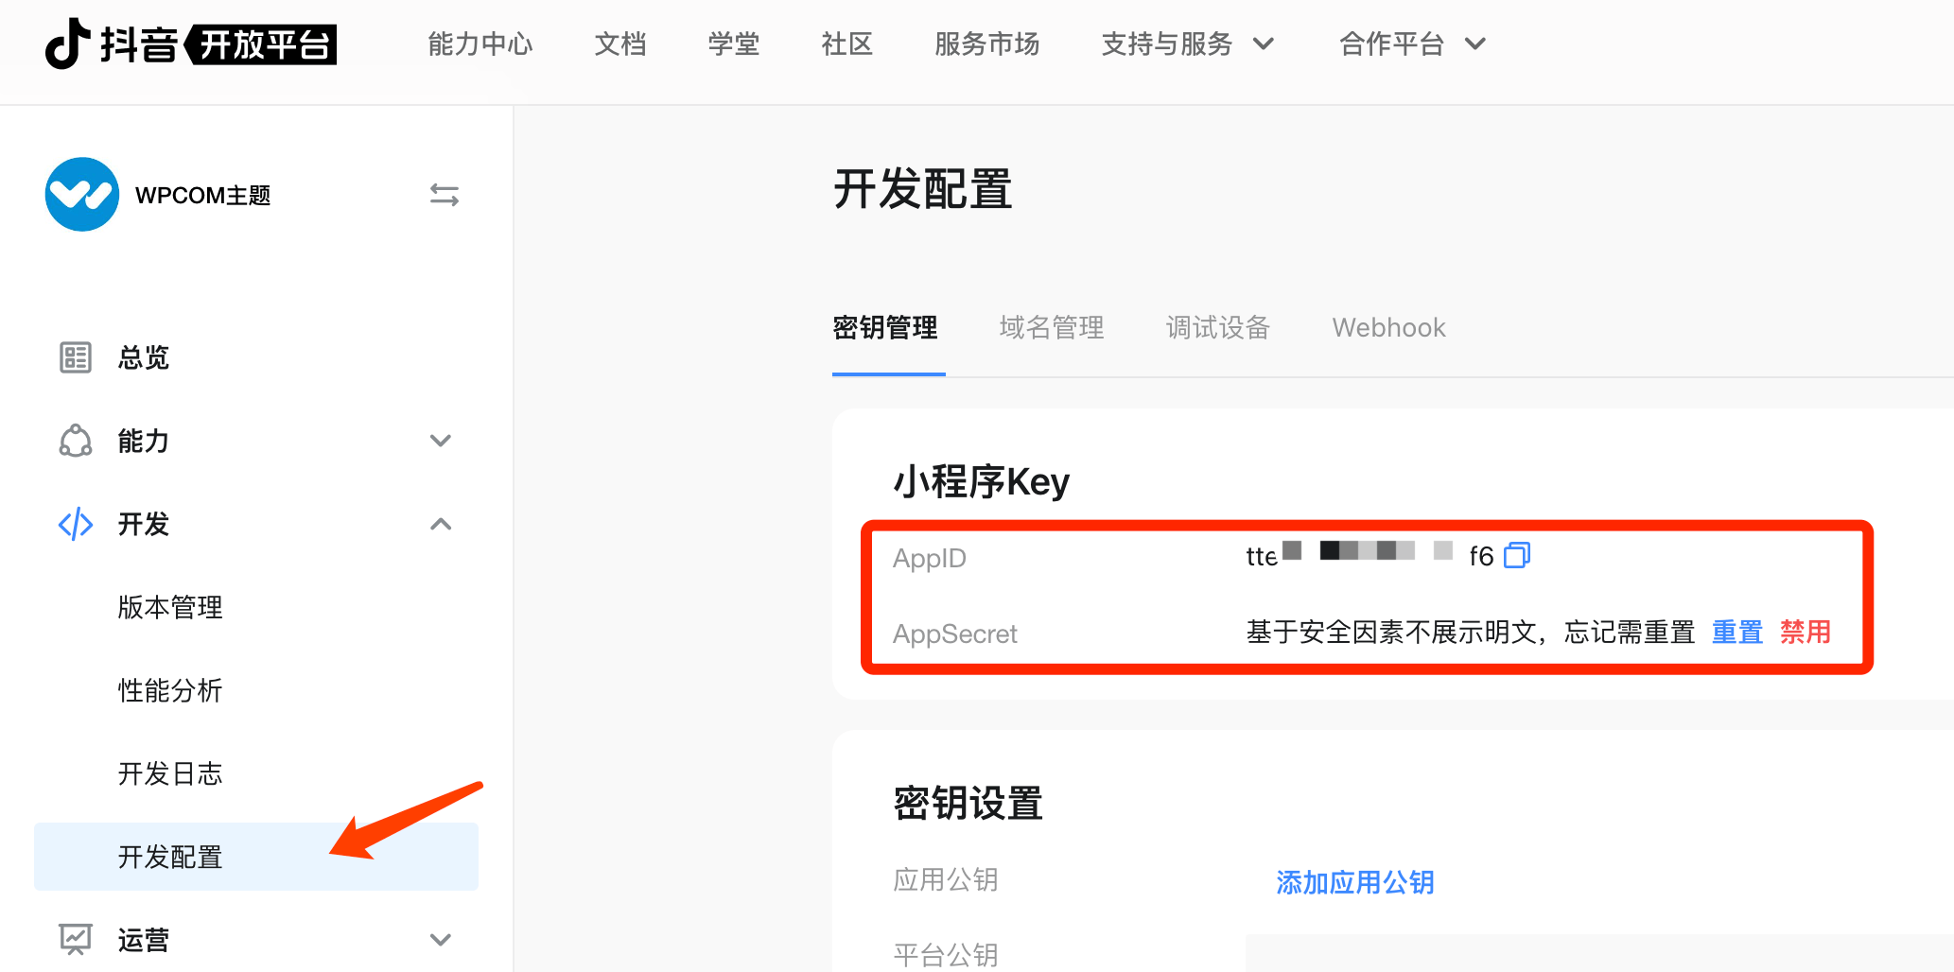Click the Douyin open platform logo
The height and width of the screenshot is (972, 1954).
191,43
